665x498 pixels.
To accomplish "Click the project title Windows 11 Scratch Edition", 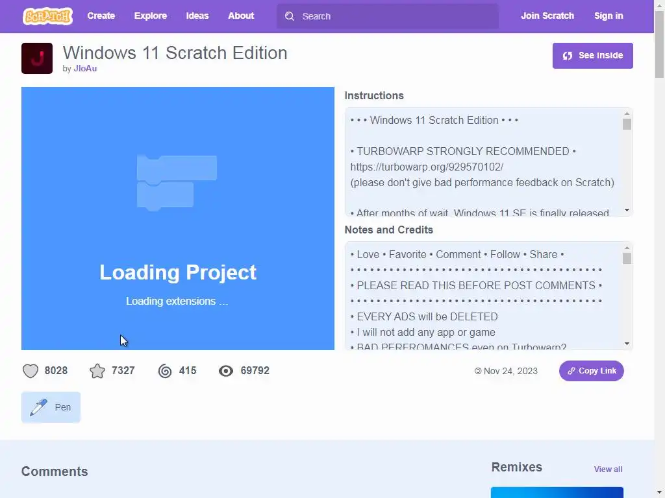I will pyautogui.click(x=175, y=53).
